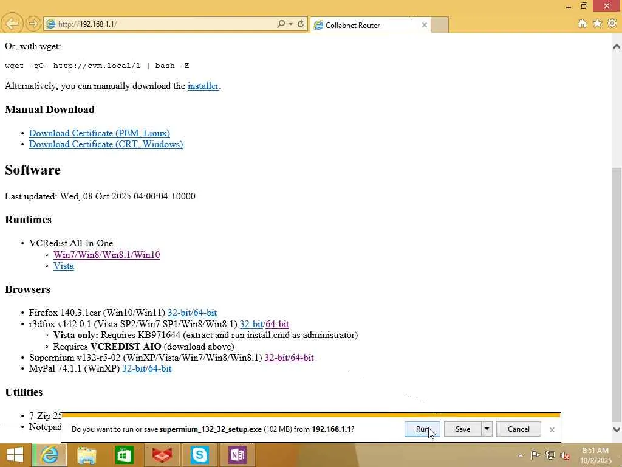Click the Utilities heading

pyautogui.click(x=24, y=392)
